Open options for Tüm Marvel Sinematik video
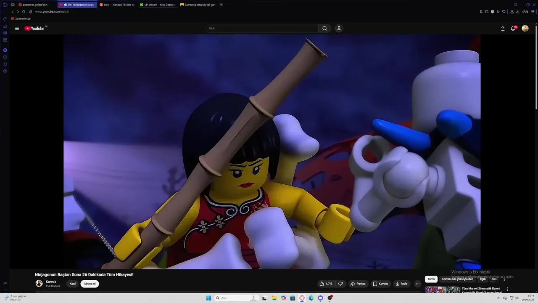Viewport: 538px width, 303px height. coord(507,289)
